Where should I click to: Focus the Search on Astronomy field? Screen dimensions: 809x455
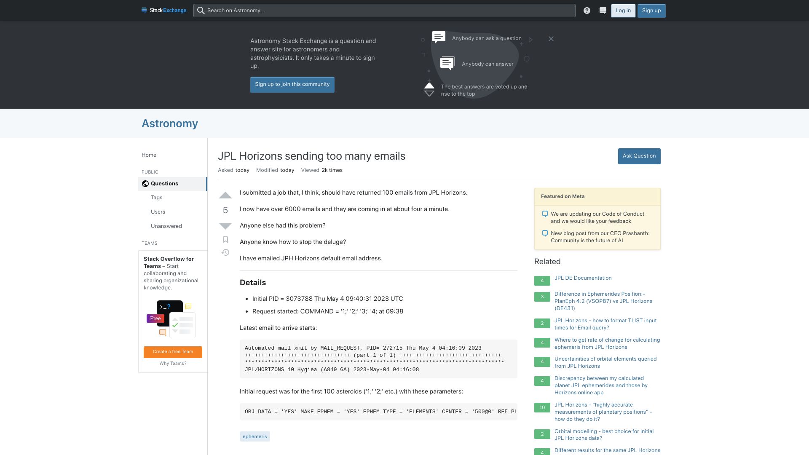(384, 11)
